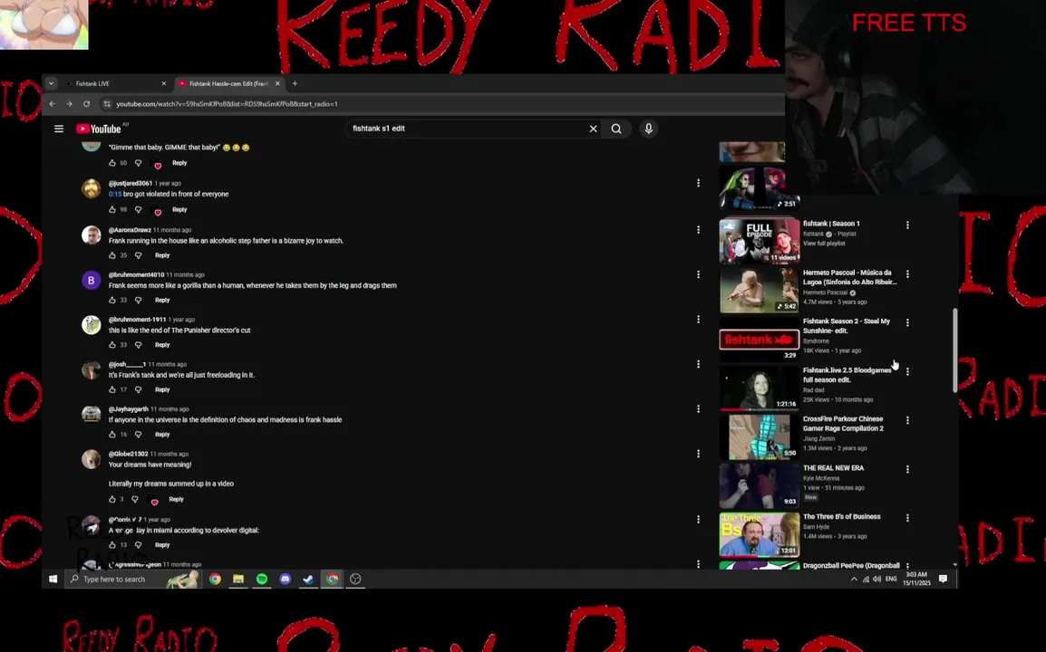Reply to the @AaronxDrawz comment

tap(162, 255)
